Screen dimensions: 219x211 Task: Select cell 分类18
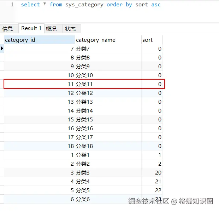[108, 146]
